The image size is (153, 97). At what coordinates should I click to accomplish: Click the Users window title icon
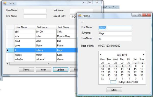5,3
